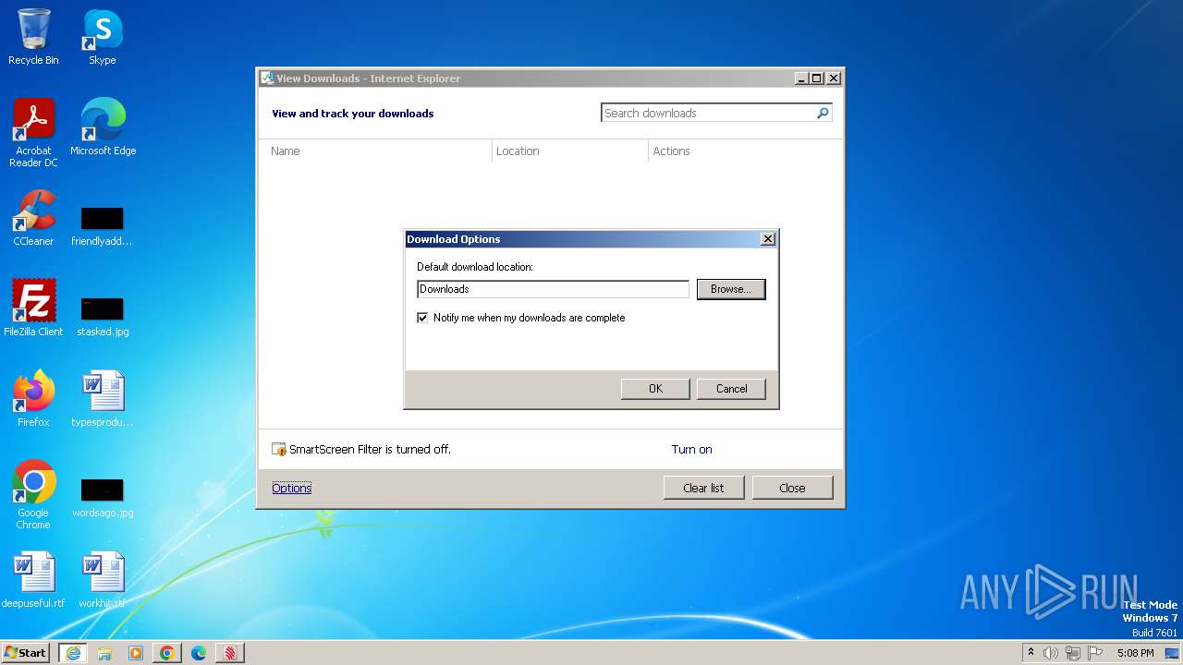
Task: Open the Recycle Bin desktop icon
Action: click(x=33, y=37)
